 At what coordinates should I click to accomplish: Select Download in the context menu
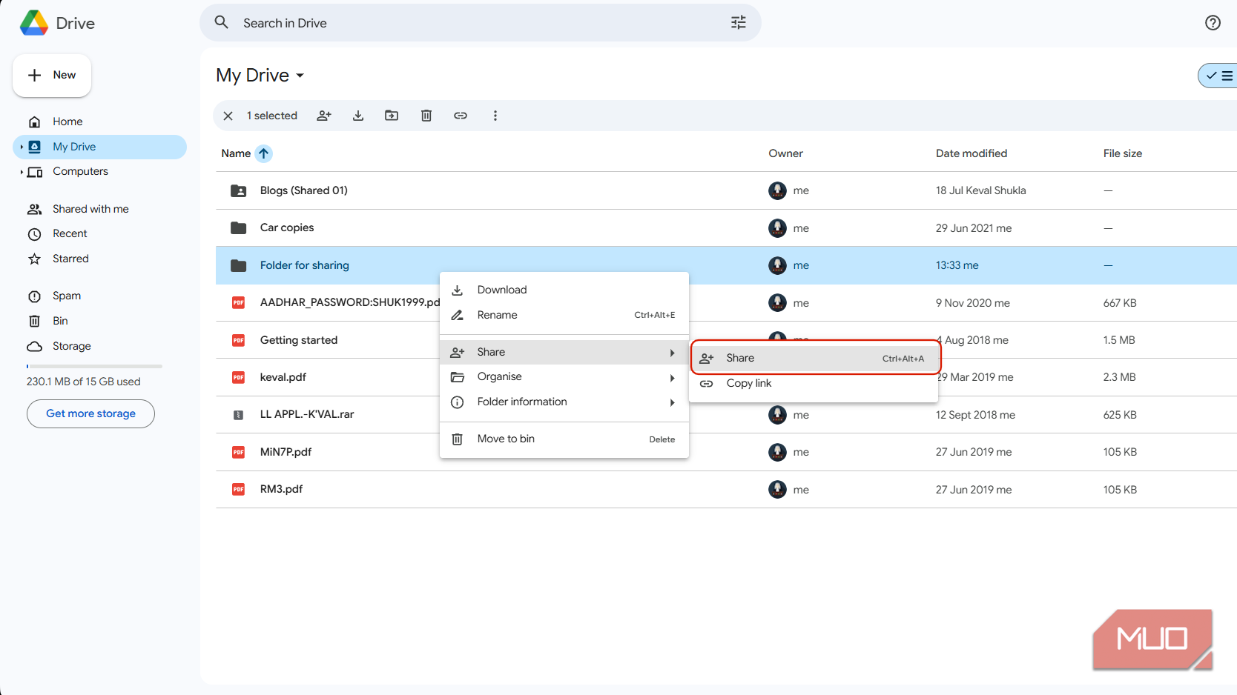coord(564,290)
